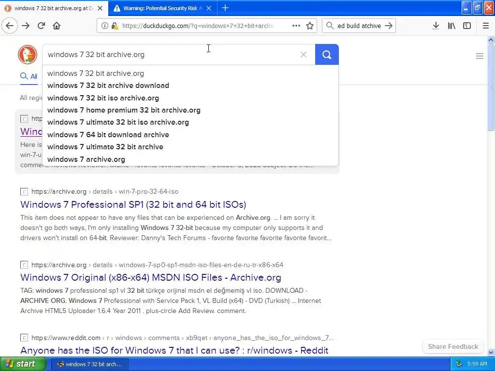Show site information icon in address bar
This screenshot has height=371, width=495.
coord(105,26)
